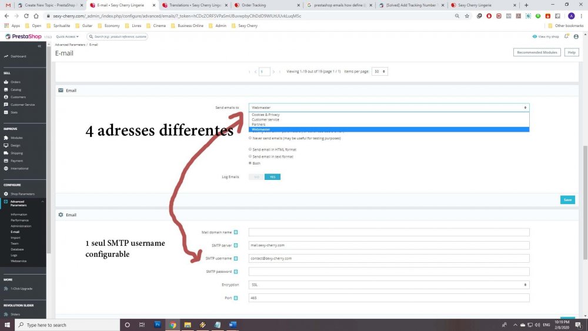This screenshot has height=331, width=588.
Task: Choose Customer service in dropdown list
Action: 389,119
